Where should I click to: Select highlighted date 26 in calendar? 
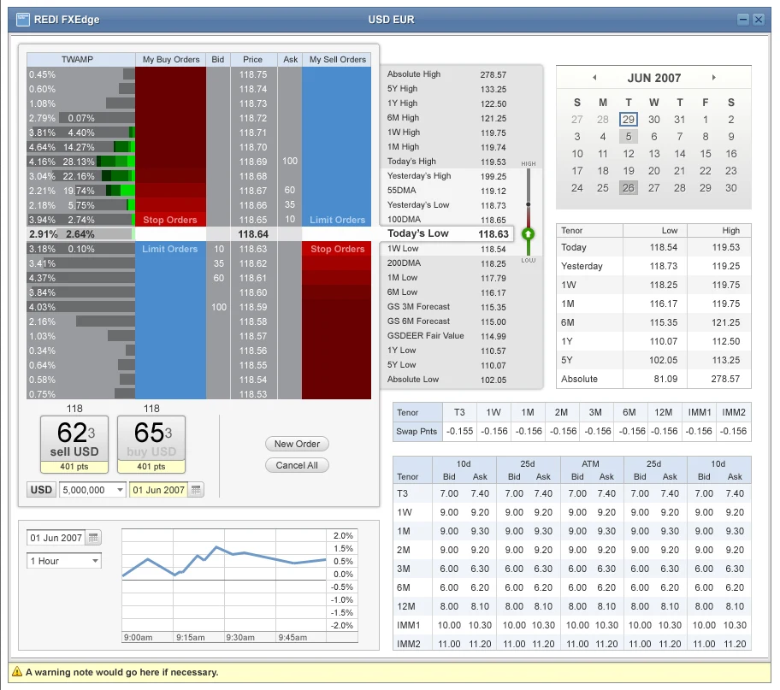point(629,187)
